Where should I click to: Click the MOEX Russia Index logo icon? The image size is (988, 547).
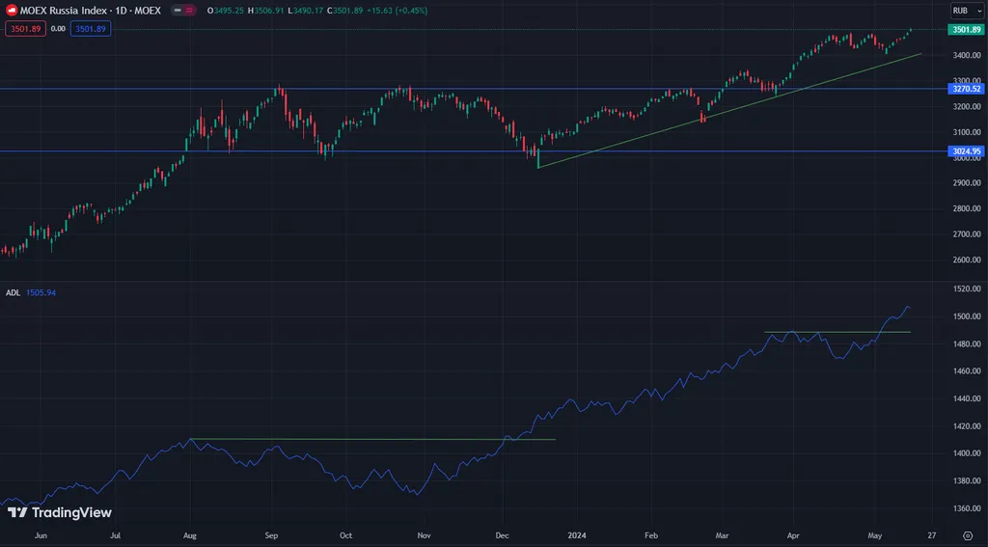[x=12, y=10]
